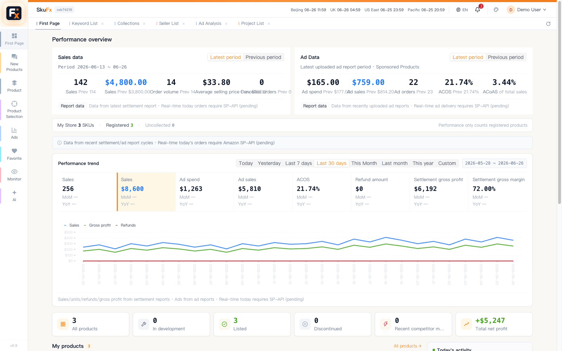The width and height of the screenshot is (562, 351).
Task: Select Latest period for Ad Data
Action: coord(468,57)
